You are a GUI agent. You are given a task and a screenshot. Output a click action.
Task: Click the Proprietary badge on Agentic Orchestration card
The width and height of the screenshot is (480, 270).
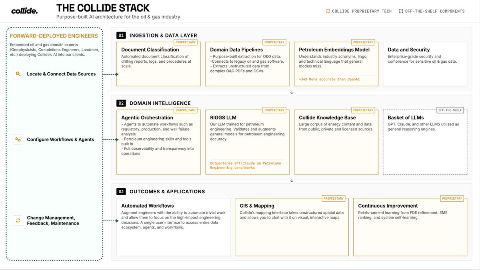point(186,110)
